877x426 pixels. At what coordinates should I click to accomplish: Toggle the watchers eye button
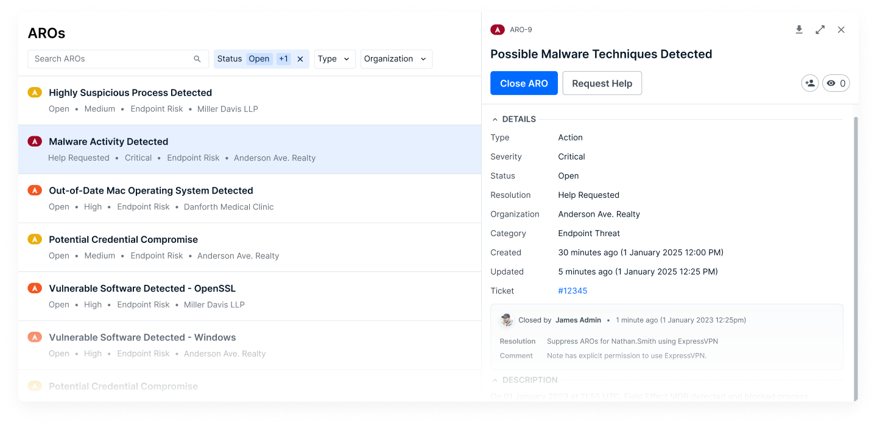click(x=836, y=83)
